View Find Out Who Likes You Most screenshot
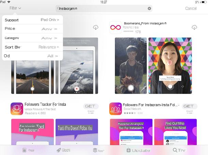 tap(176, 132)
